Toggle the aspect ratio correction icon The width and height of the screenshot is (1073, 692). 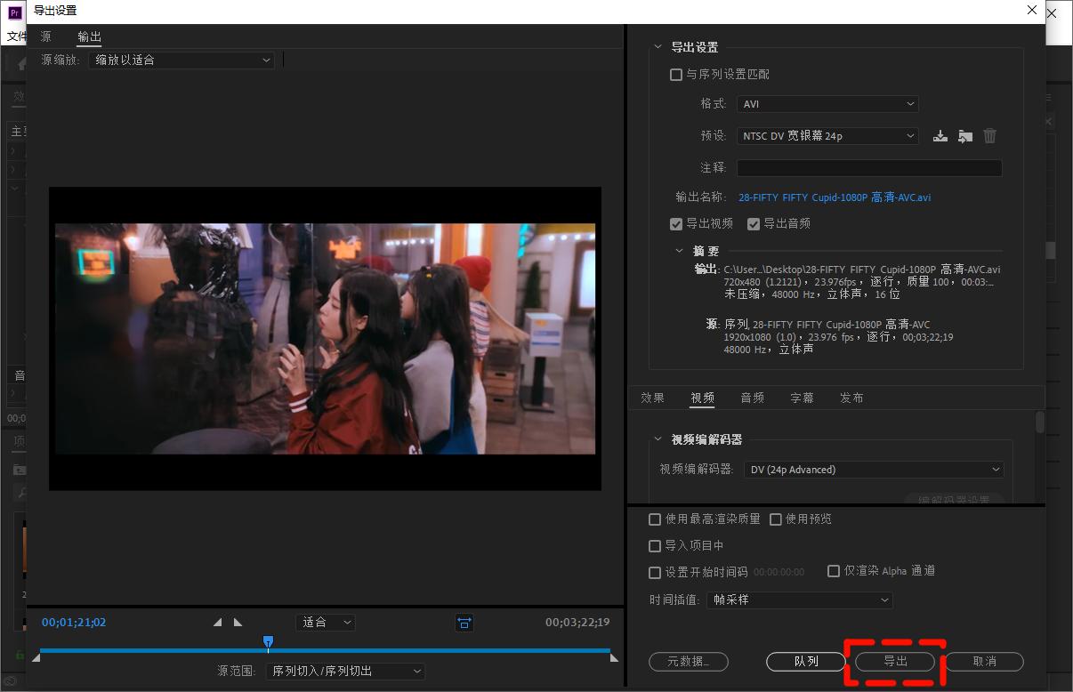(x=464, y=623)
